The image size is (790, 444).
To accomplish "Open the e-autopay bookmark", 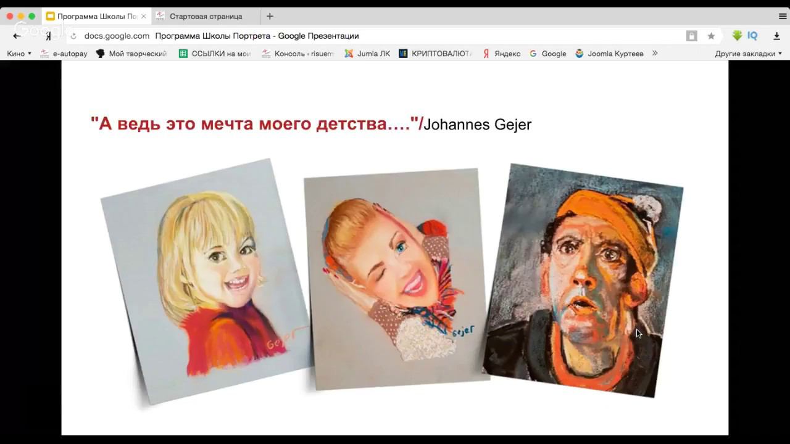I will point(64,54).
